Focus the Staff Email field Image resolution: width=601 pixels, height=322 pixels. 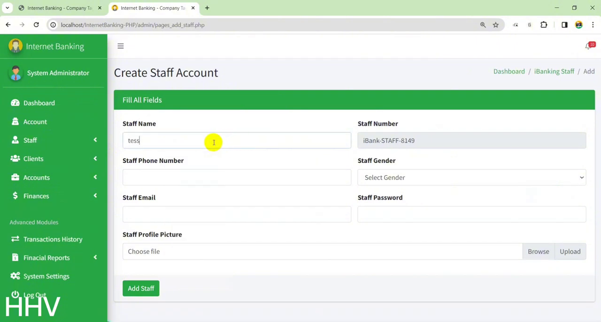pos(237,215)
